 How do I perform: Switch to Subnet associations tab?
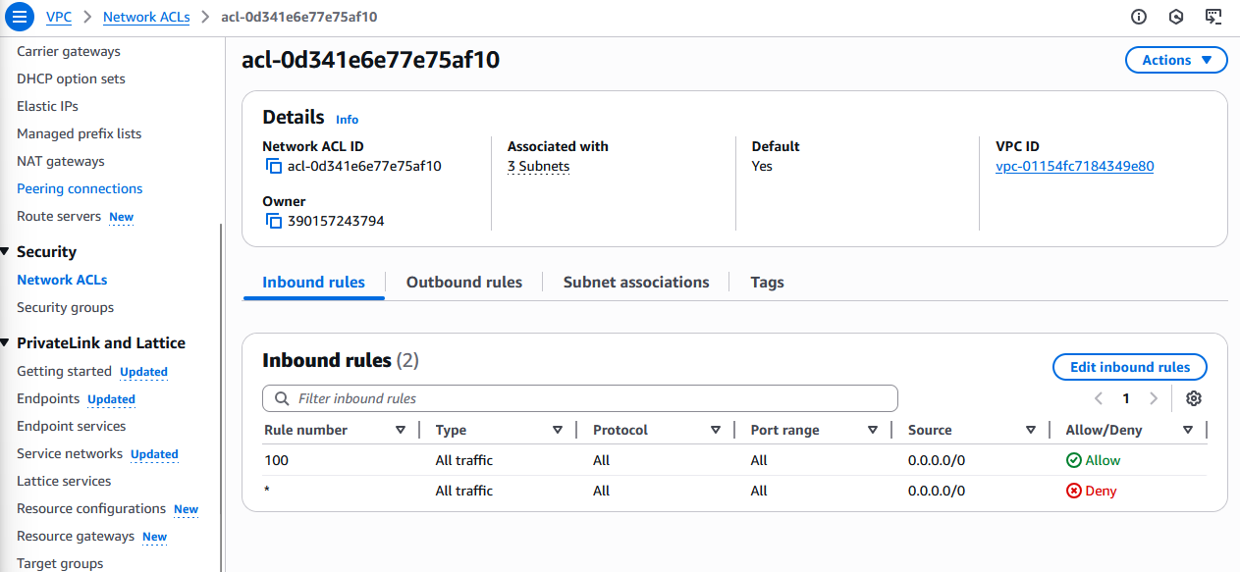point(635,283)
